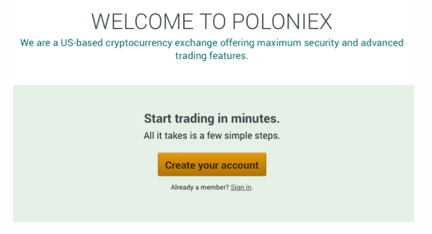432x234 pixels.
Task: Click the word account on the orange button
Action: pos(240,166)
